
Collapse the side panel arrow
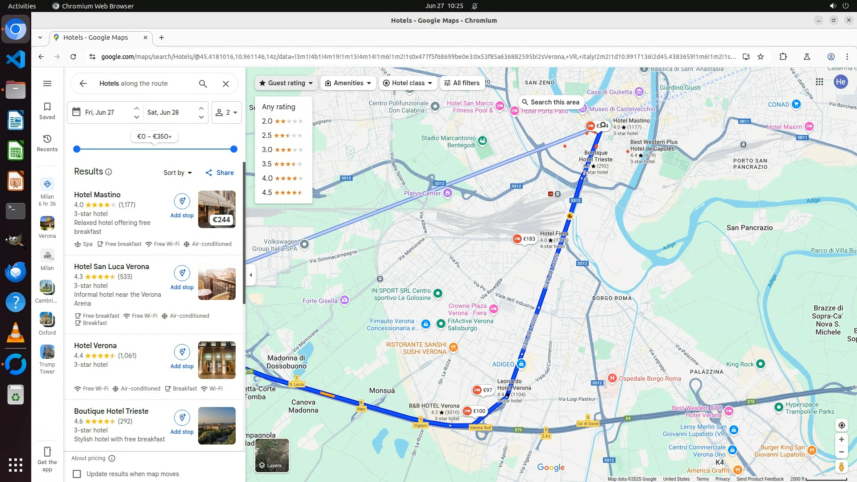click(251, 275)
